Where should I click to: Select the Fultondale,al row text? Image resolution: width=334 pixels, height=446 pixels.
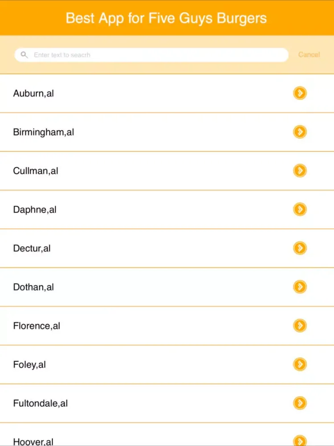[x=41, y=403]
